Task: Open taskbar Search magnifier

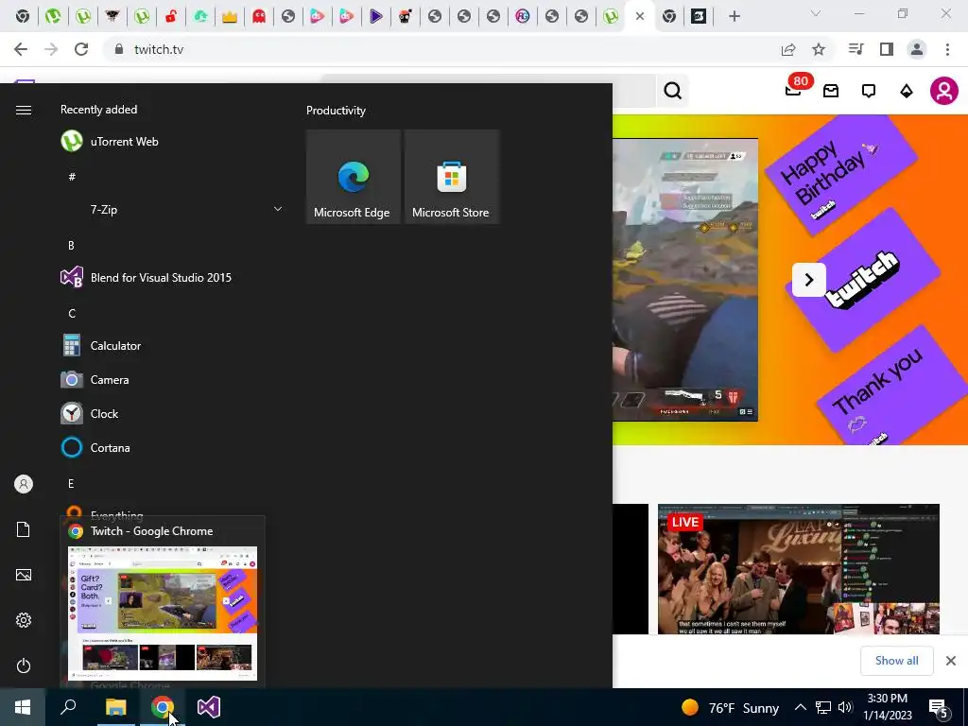Action: (68, 707)
